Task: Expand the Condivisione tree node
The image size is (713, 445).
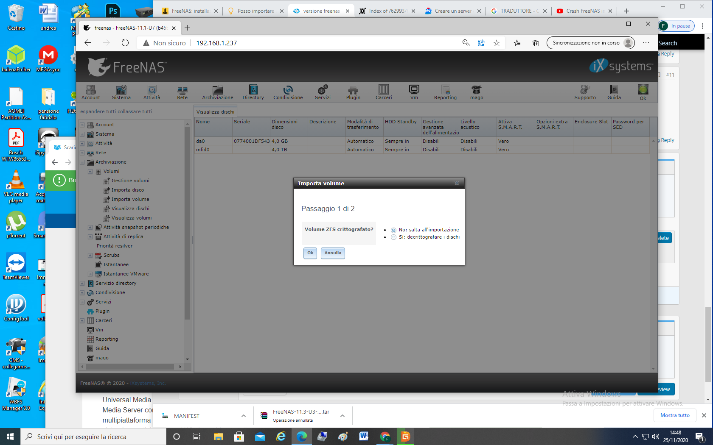Action: pyautogui.click(x=82, y=292)
